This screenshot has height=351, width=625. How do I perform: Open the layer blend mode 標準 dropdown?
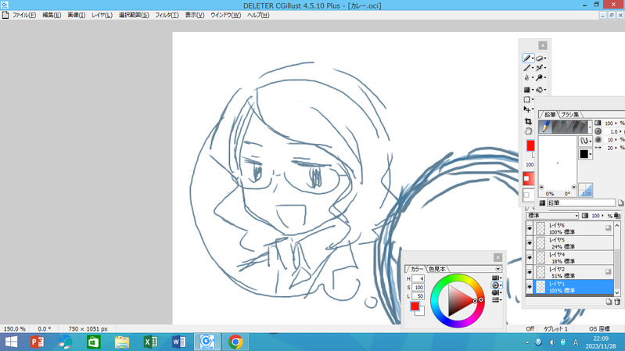click(x=552, y=216)
